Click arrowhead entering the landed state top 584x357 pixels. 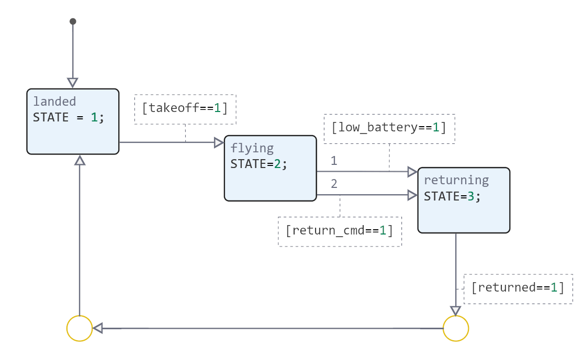[73, 83]
